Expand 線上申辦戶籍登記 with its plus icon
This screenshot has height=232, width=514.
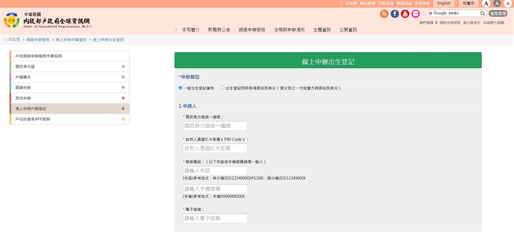(123, 108)
